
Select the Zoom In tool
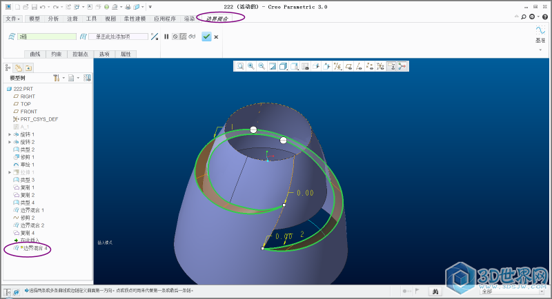coord(251,66)
